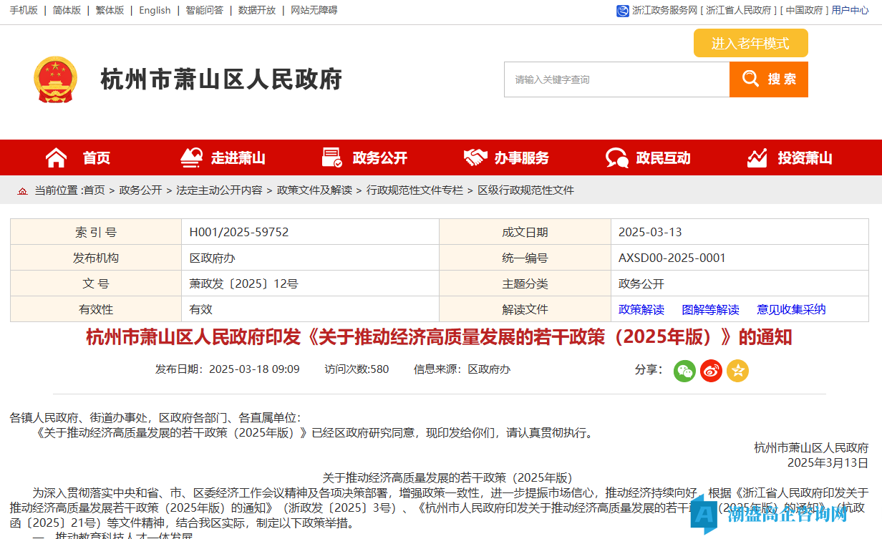
Task: Switch to English version
Action: tap(155, 10)
